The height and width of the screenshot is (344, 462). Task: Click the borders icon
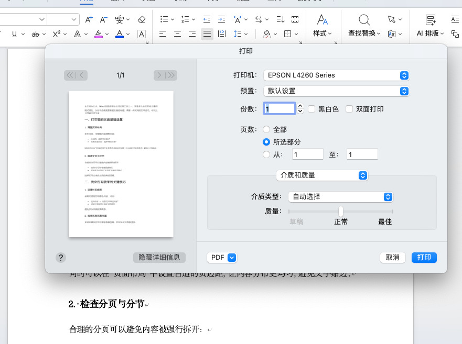pyautogui.click(x=287, y=34)
